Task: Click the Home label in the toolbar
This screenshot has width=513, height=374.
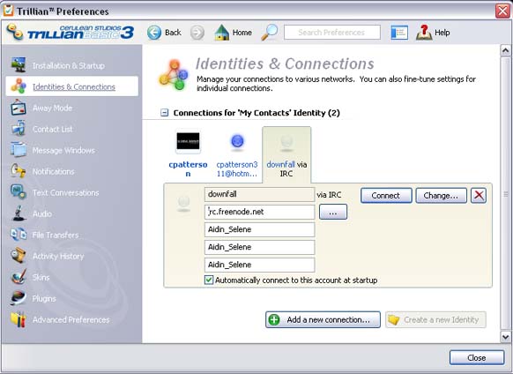Action: (242, 33)
